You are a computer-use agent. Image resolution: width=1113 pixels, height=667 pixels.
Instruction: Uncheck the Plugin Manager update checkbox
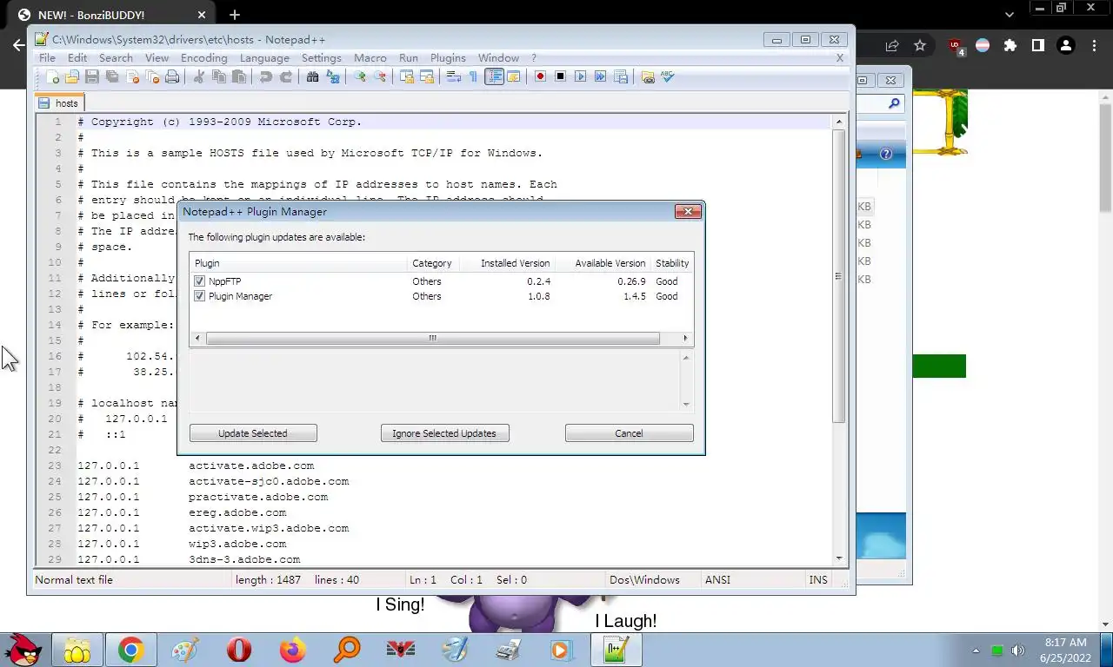pyautogui.click(x=200, y=296)
